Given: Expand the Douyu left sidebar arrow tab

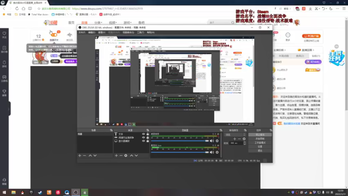Looking at the screenshot, I should [9, 108].
